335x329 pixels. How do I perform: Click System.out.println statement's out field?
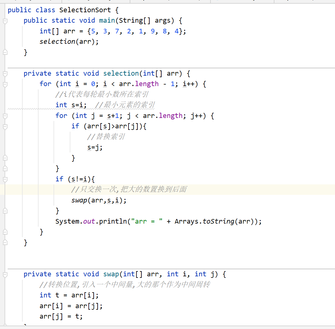click(89, 221)
